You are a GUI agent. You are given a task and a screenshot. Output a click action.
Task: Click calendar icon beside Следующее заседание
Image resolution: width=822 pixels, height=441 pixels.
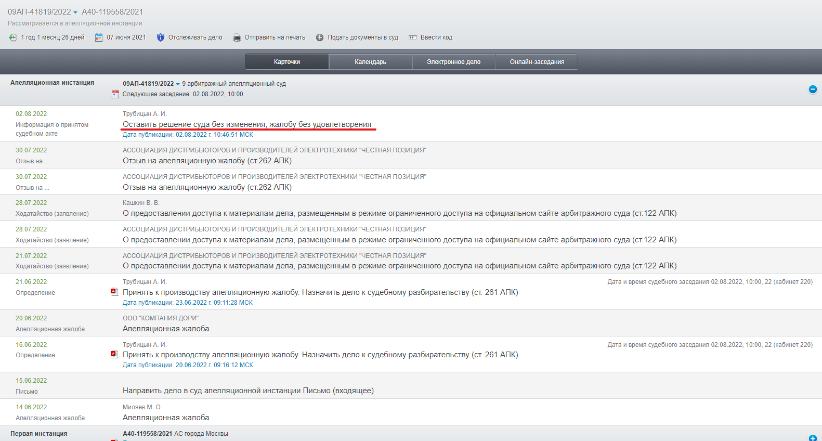point(115,94)
